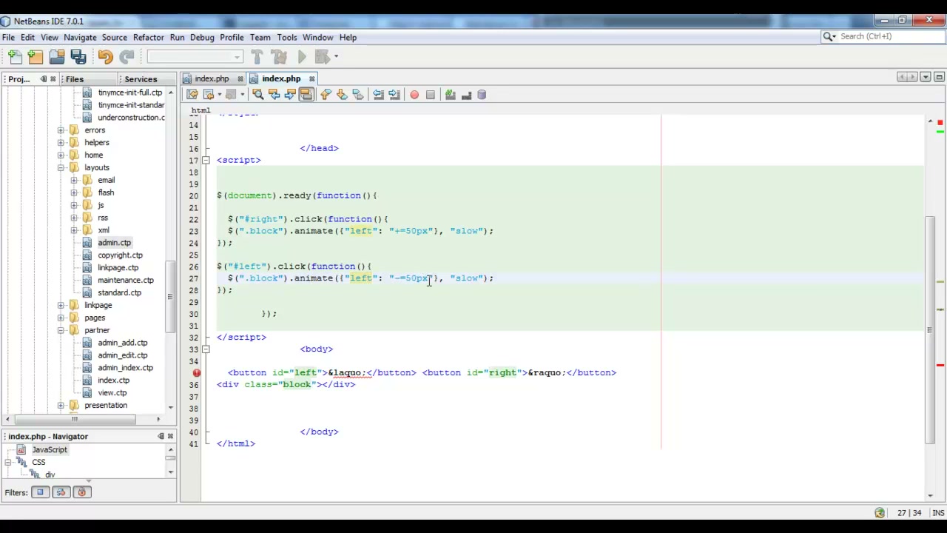This screenshot has width=947, height=533.
Task: Toggle Bookmark icon in editor toolbar
Action: tap(358, 95)
